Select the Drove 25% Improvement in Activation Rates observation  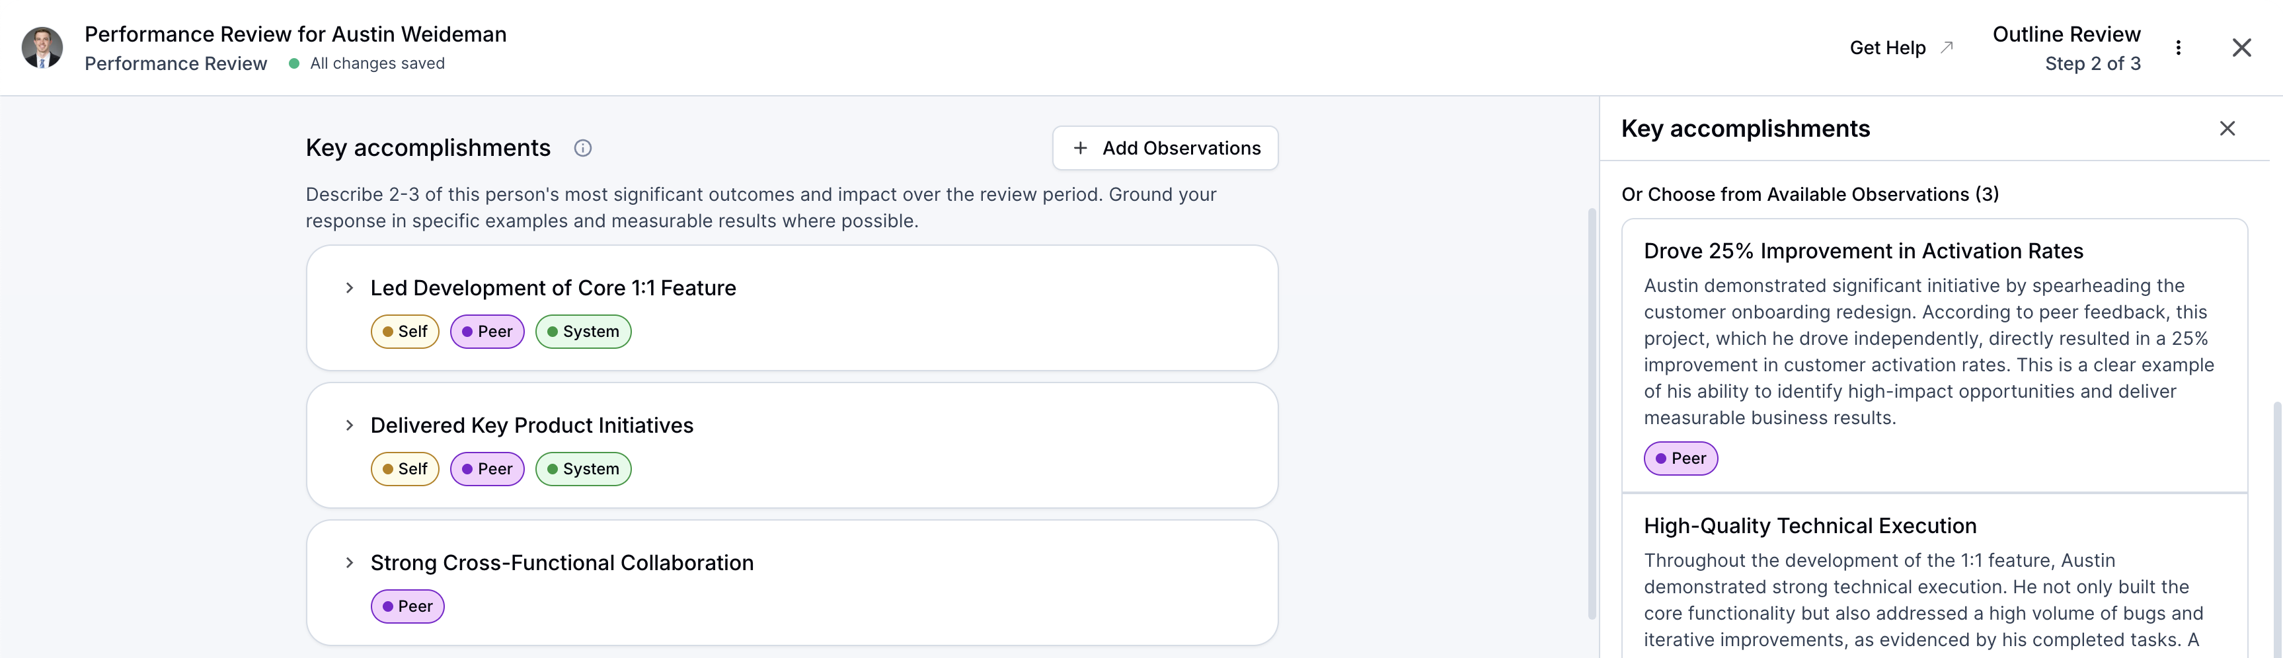[1862, 252]
